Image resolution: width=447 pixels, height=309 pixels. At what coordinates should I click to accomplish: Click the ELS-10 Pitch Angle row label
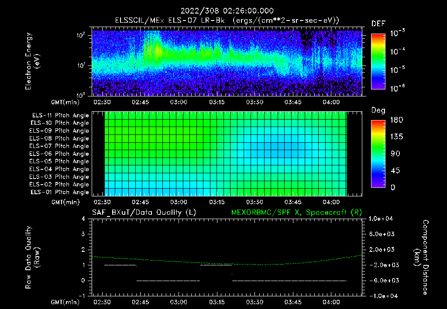(x=60, y=123)
